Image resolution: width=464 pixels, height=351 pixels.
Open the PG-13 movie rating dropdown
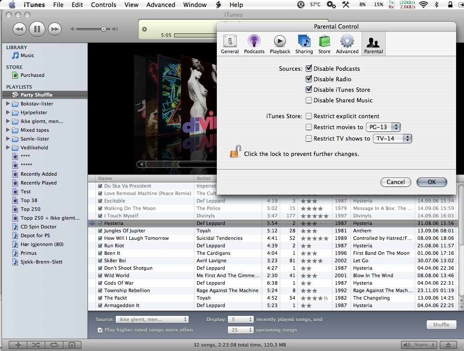point(383,127)
